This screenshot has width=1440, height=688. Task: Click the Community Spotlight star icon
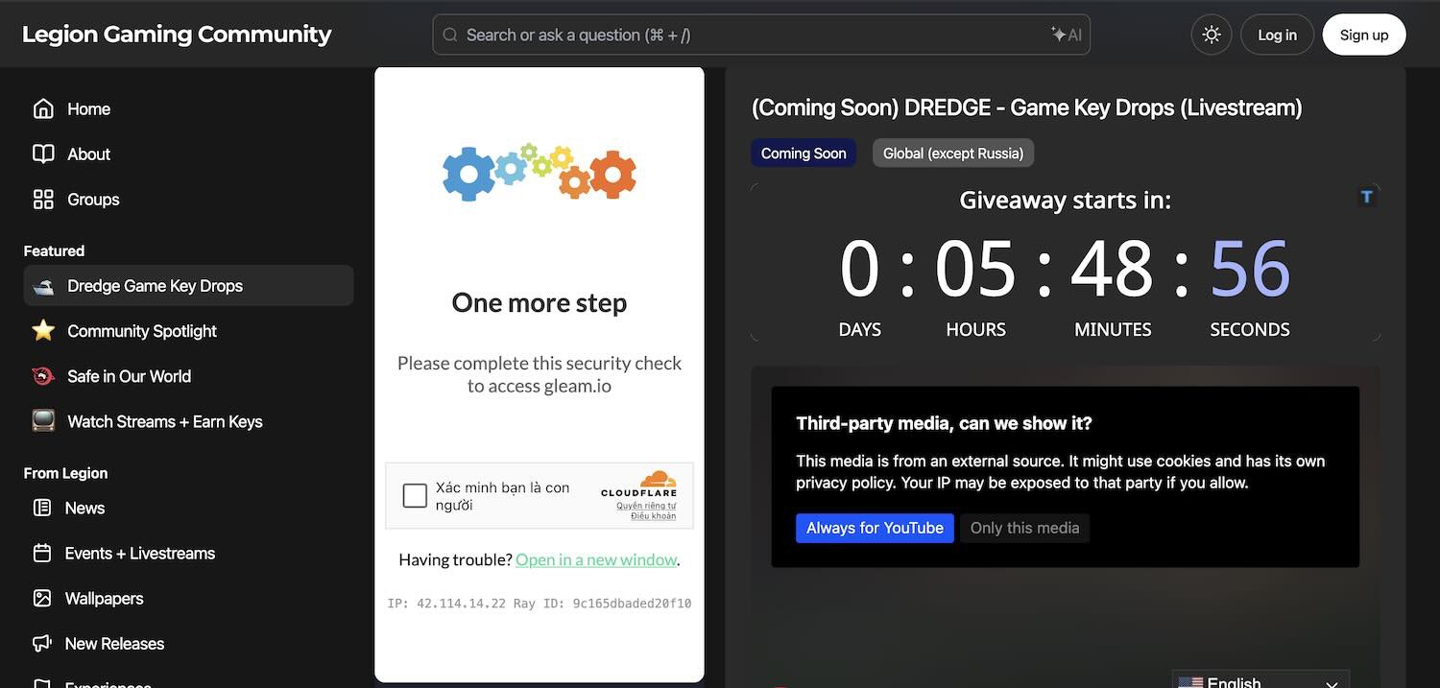point(43,330)
